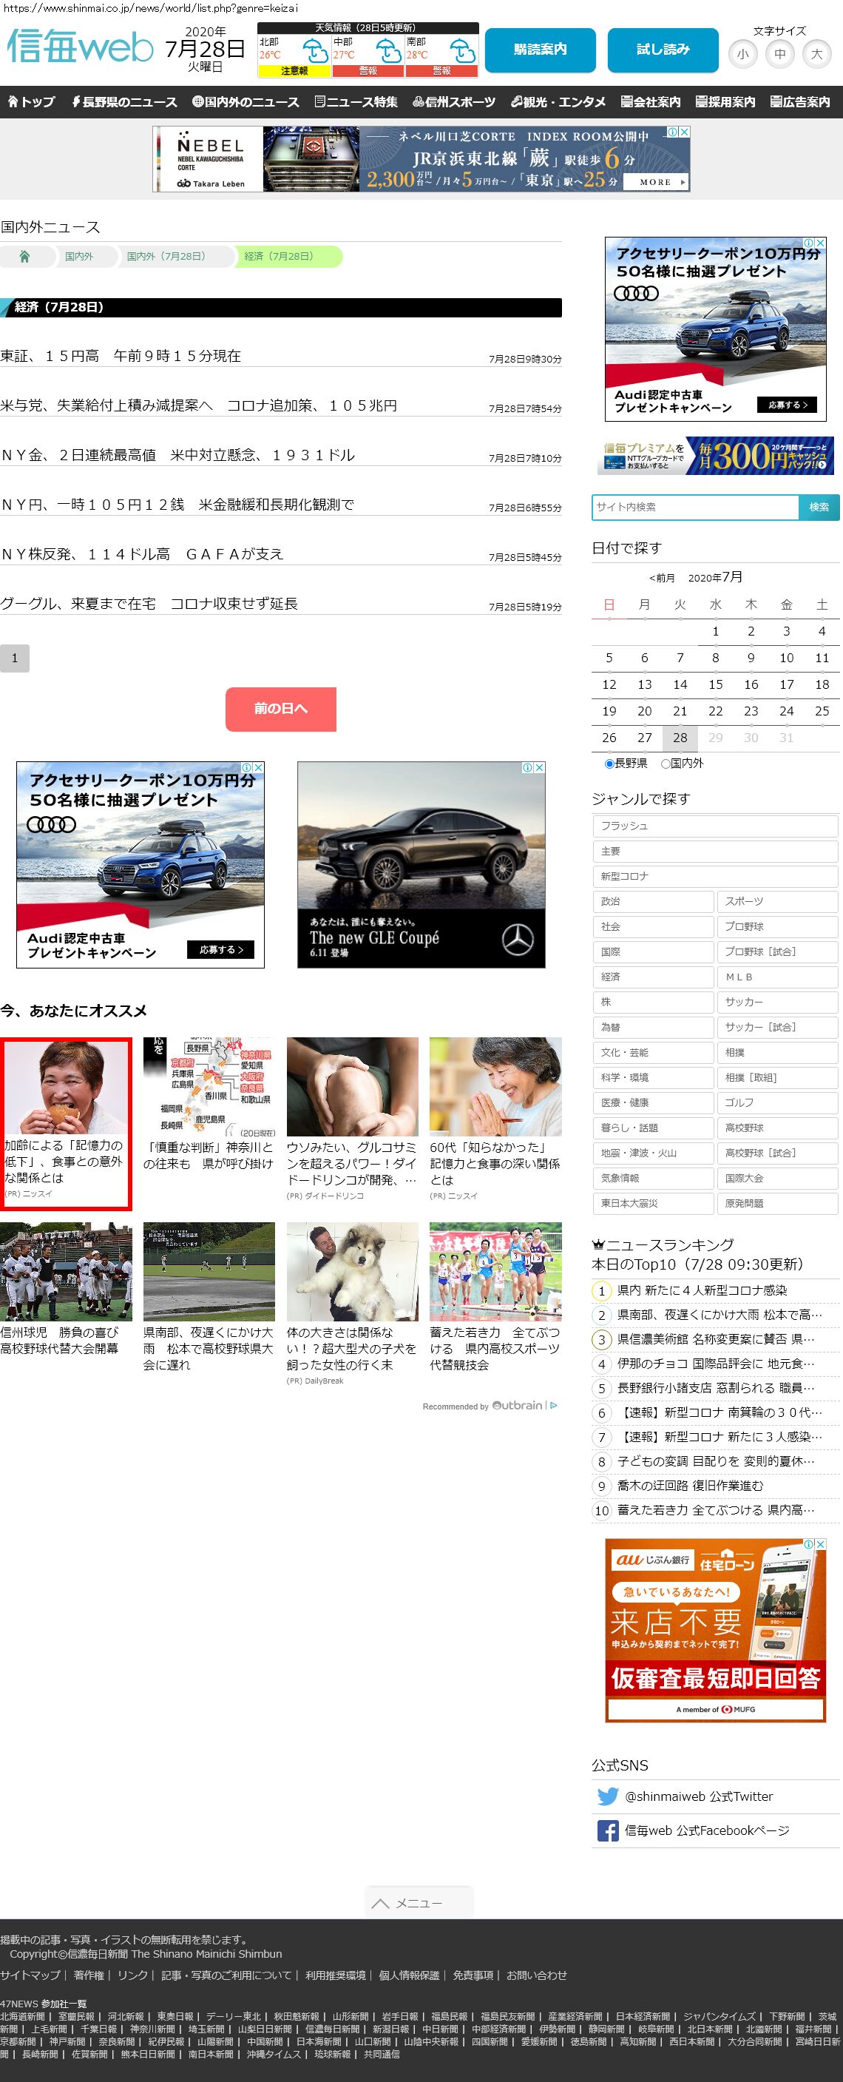
Task: Click the northern region weather icon
Action: [x=314, y=53]
